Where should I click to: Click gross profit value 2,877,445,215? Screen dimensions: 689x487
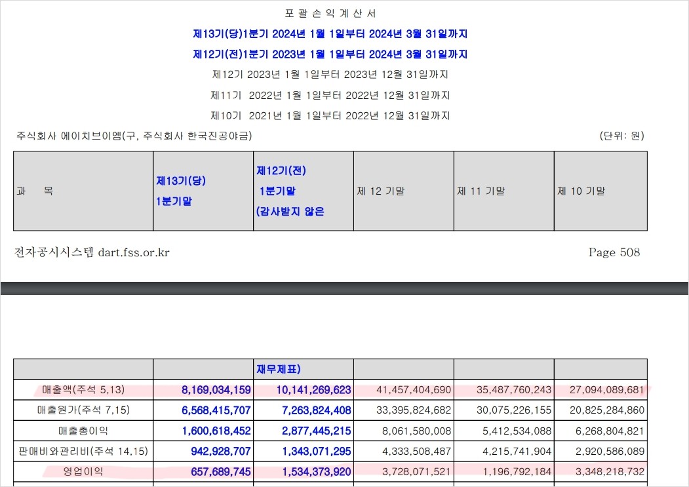317,431
